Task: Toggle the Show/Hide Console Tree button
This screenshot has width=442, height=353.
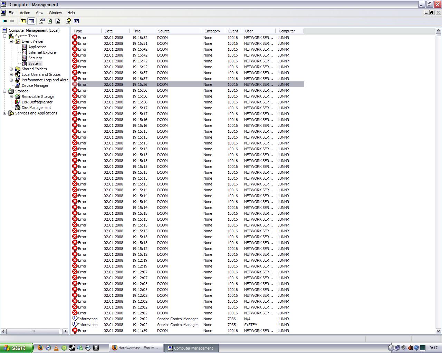Action: pyautogui.click(x=31, y=21)
